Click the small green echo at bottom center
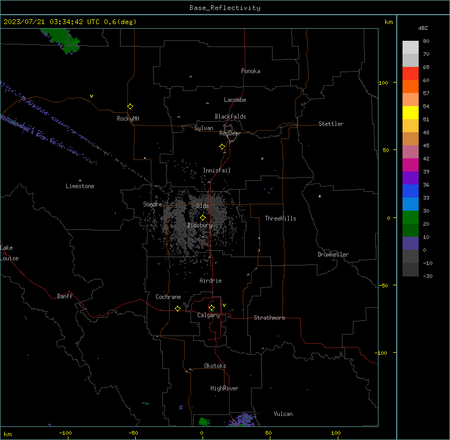 204,422
